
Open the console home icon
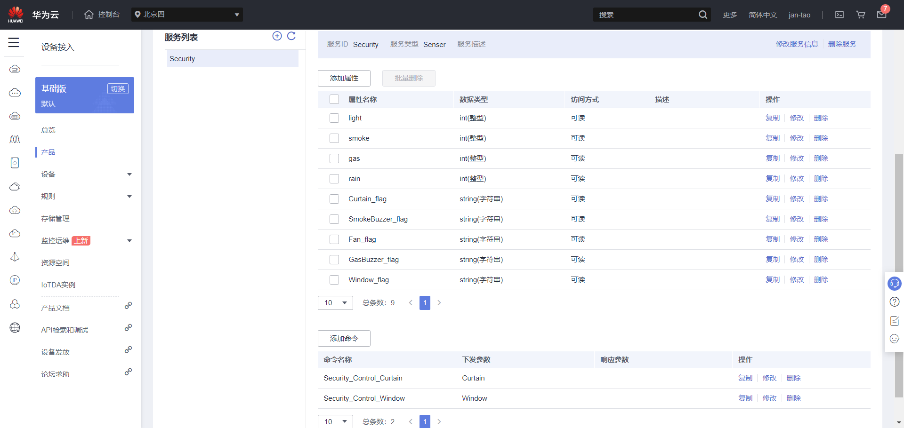89,15
